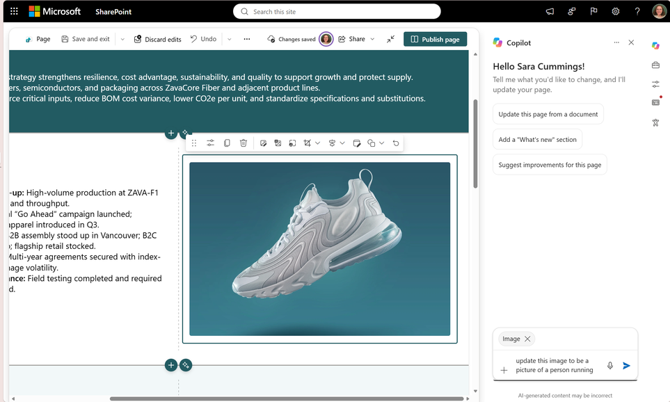Image resolution: width=670 pixels, height=402 pixels.
Task: Reset the image with the undo arrow icon
Action: coord(396,143)
